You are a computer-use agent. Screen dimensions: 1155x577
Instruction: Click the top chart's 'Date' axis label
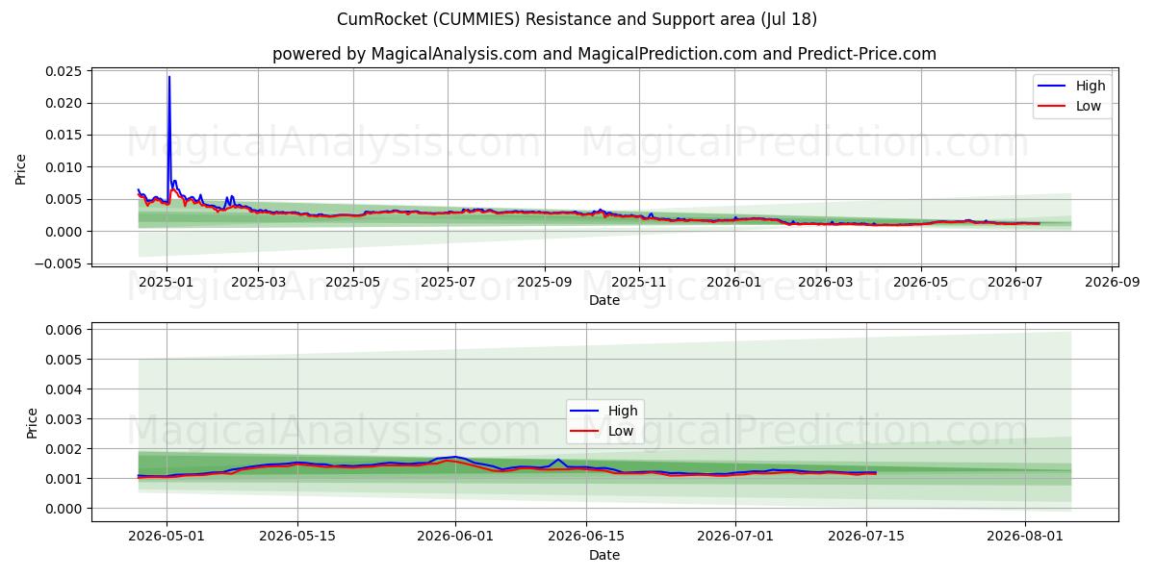(x=604, y=300)
